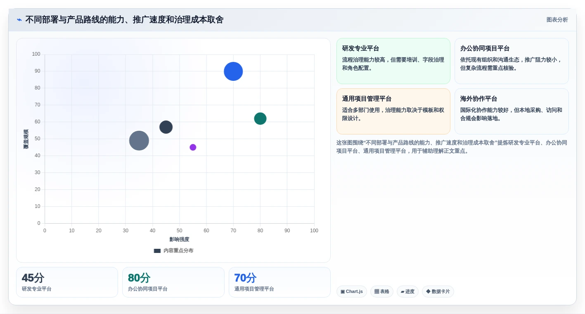The width and height of the screenshot is (585, 314).
Task: Click the summary paragraph starting 这张图围绕
Action: click(452, 147)
